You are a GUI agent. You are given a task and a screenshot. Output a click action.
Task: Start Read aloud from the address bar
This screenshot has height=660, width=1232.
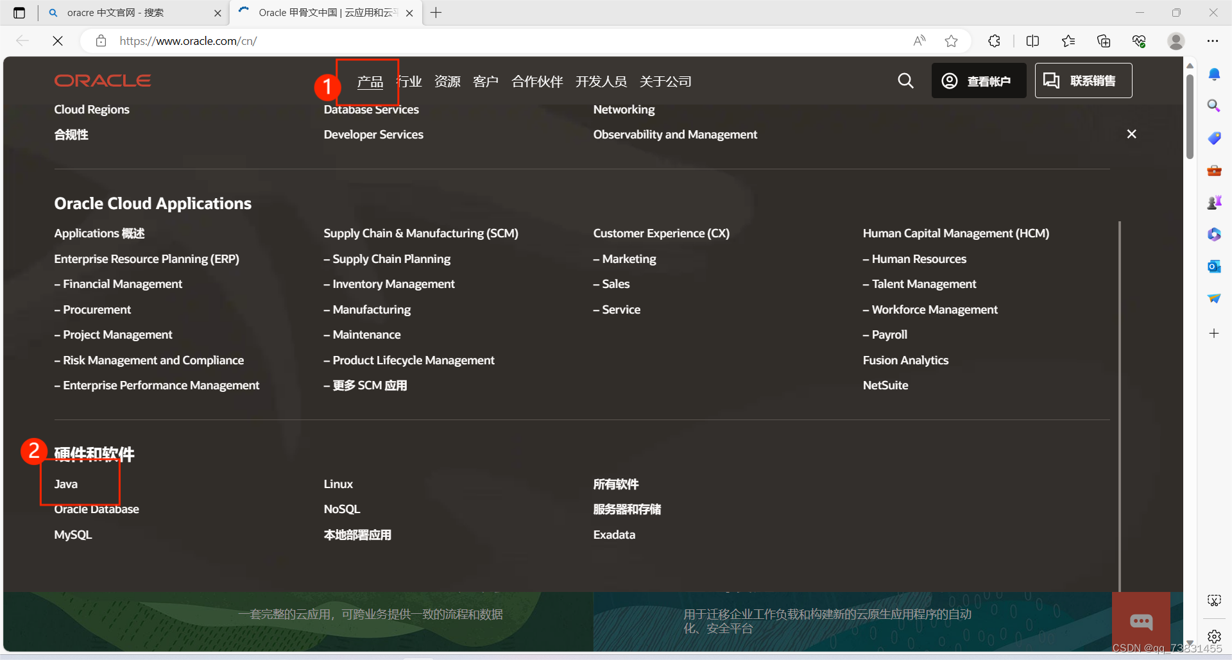point(919,40)
